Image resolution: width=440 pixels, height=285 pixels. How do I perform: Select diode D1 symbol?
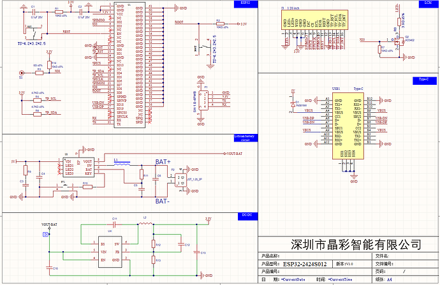coord(293,104)
